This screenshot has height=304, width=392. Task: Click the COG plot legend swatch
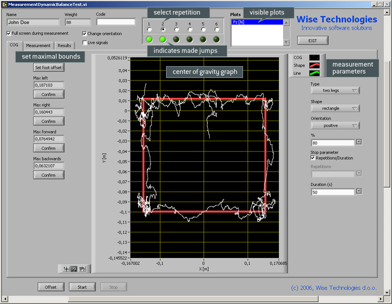(x=314, y=57)
